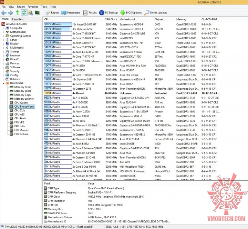Expand the Server tree node

click(x=3, y=40)
